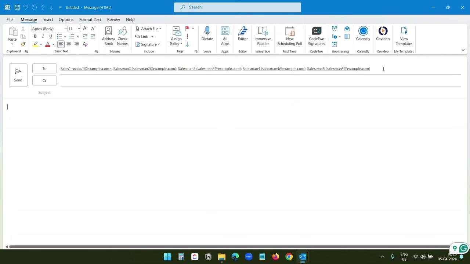Expand the bullets list dropdown arrow
Image resolution: width=470 pixels, height=264 pixels.
pyautogui.click(x=65, y=36)
